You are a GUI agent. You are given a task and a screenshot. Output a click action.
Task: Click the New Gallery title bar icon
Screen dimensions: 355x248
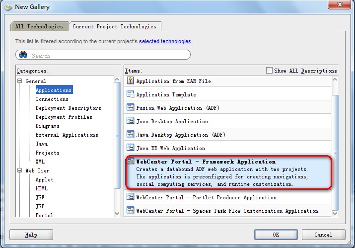pos(8,7)
